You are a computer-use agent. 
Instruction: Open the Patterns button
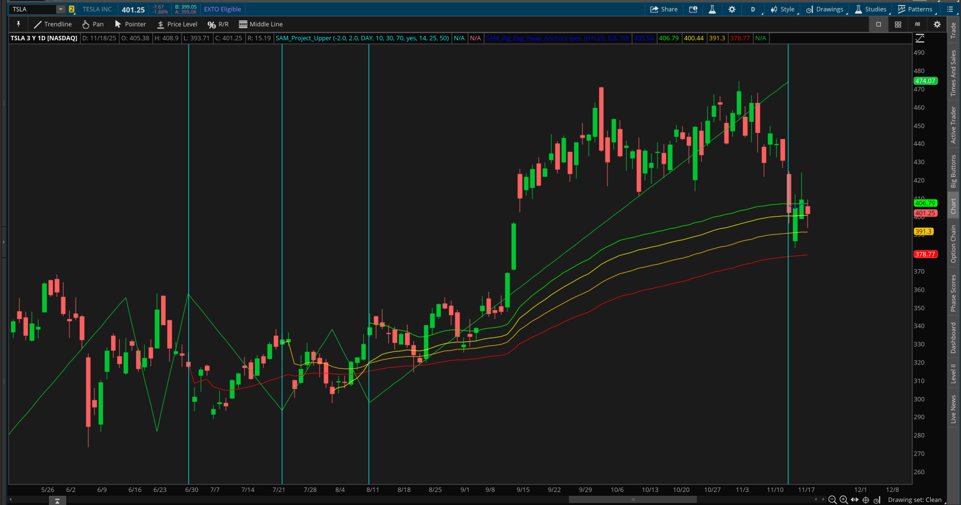coord(915,9)
